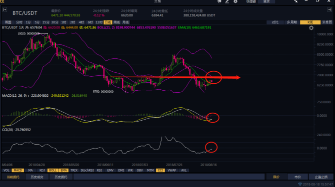Enable the KDJ indicator
335x187 pixels.
(42, 171)
